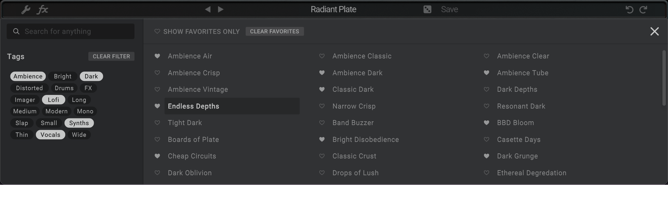
Task: Go to previous preset arrow
Action: click(x=208, y=10)
